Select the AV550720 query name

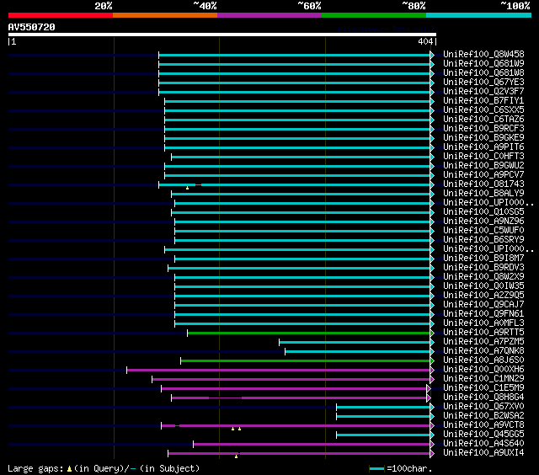tap(32, 27)
